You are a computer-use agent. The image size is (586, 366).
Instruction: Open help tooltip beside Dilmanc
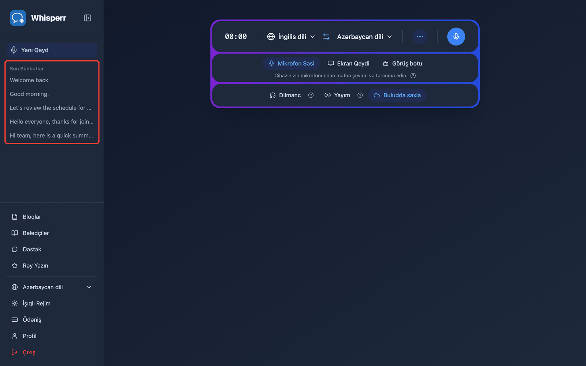pos(311,95)
